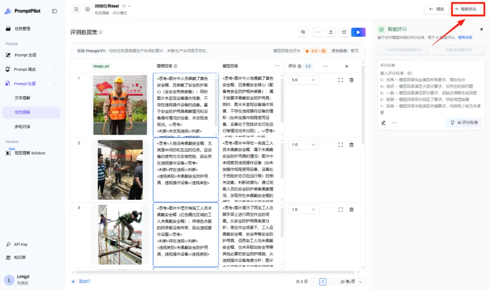This screenshot has width=490, height=290.
Task: Open the 20 条/页 page size dropdown
Action: pyautogui.click(x=351, y=282)
